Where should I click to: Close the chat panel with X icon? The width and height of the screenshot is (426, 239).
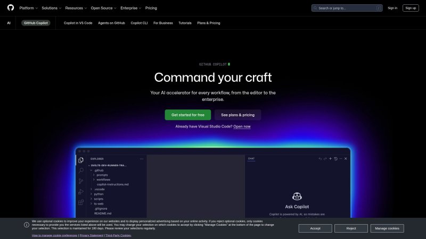pos(346,159)
